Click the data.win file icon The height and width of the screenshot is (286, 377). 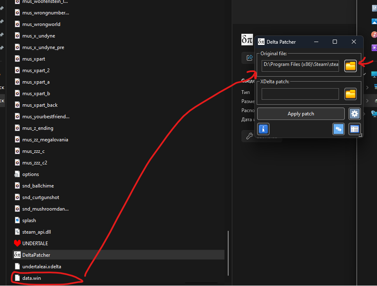[17, 278]
